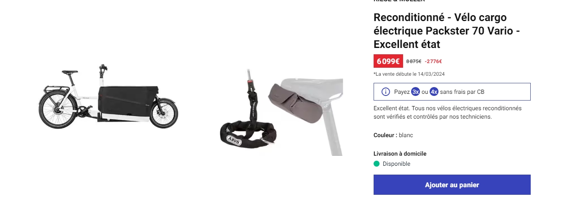The height and width of the screenshot is (199, 580).
Task: Click the red 6099€ price badge
Action: (x=388, y=61)
